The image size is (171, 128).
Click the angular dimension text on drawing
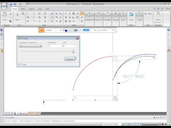[133, 76]
